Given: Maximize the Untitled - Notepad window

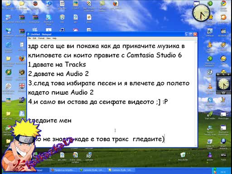Looking at the screenshot, I should click(x=191, y=34).
